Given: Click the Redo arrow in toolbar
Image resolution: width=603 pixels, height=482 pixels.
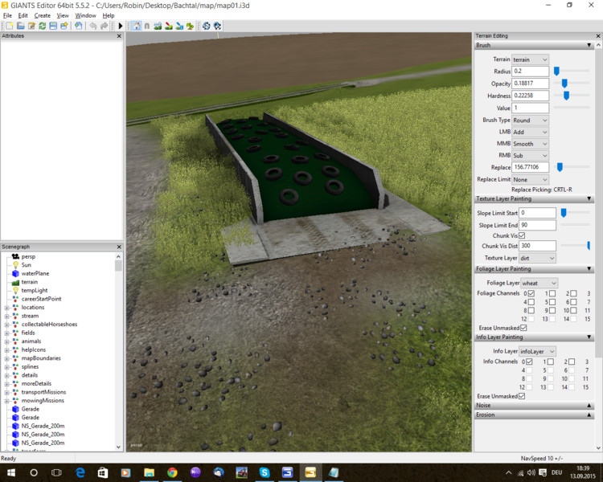Looking at the screenshot, I should [x=105, y=27].
